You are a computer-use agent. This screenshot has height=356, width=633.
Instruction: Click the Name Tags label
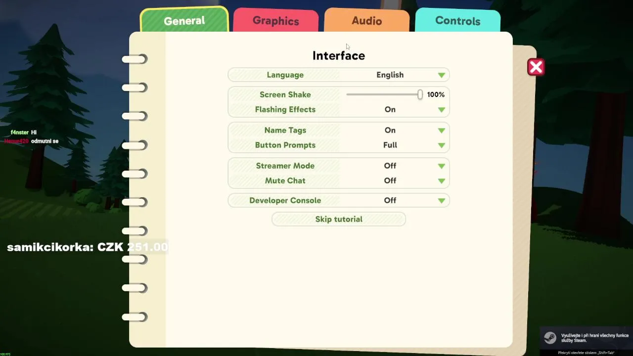(285, 130)
